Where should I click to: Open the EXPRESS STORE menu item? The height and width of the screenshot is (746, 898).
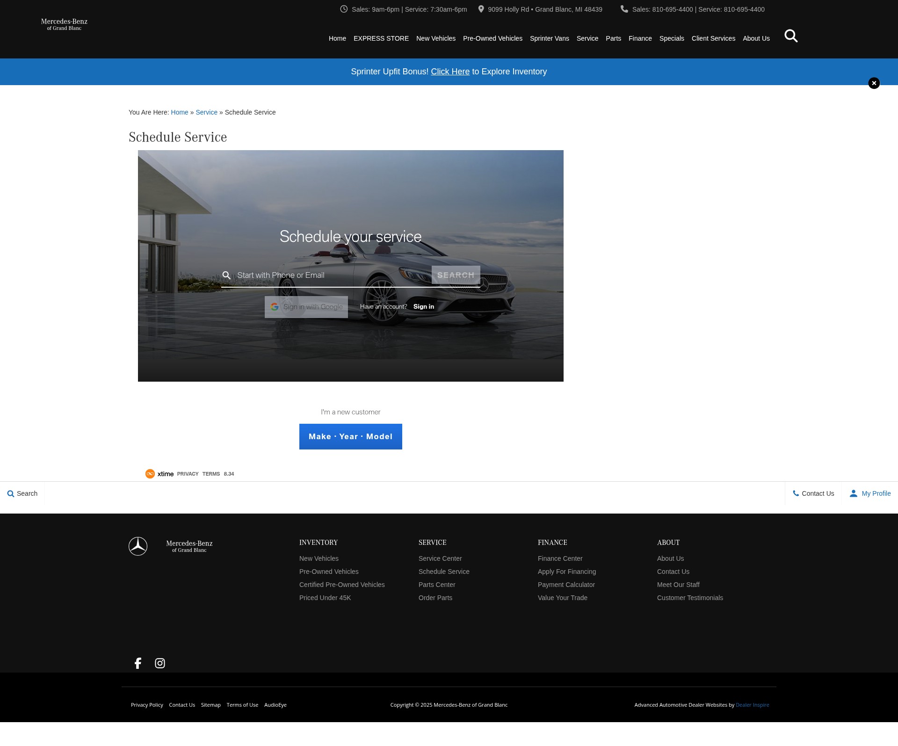[381, 38]
